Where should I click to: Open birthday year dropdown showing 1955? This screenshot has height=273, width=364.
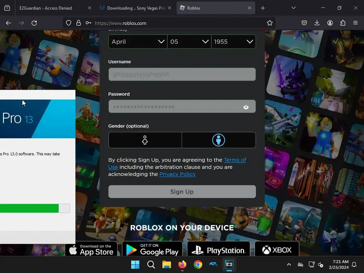pos(234,42)
